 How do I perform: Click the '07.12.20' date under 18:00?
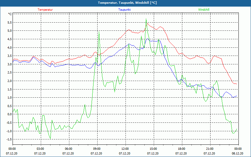click(181, 153)
